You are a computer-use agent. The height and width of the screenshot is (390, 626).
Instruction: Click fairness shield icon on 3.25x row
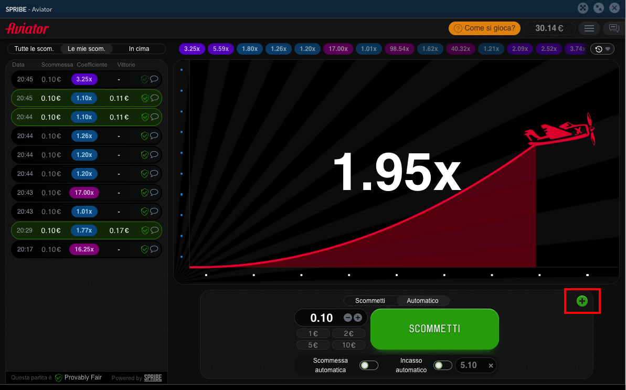(145, 79)
